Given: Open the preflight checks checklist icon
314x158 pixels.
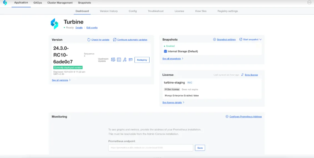Looking at the screenshot, I should pos(119,60).
